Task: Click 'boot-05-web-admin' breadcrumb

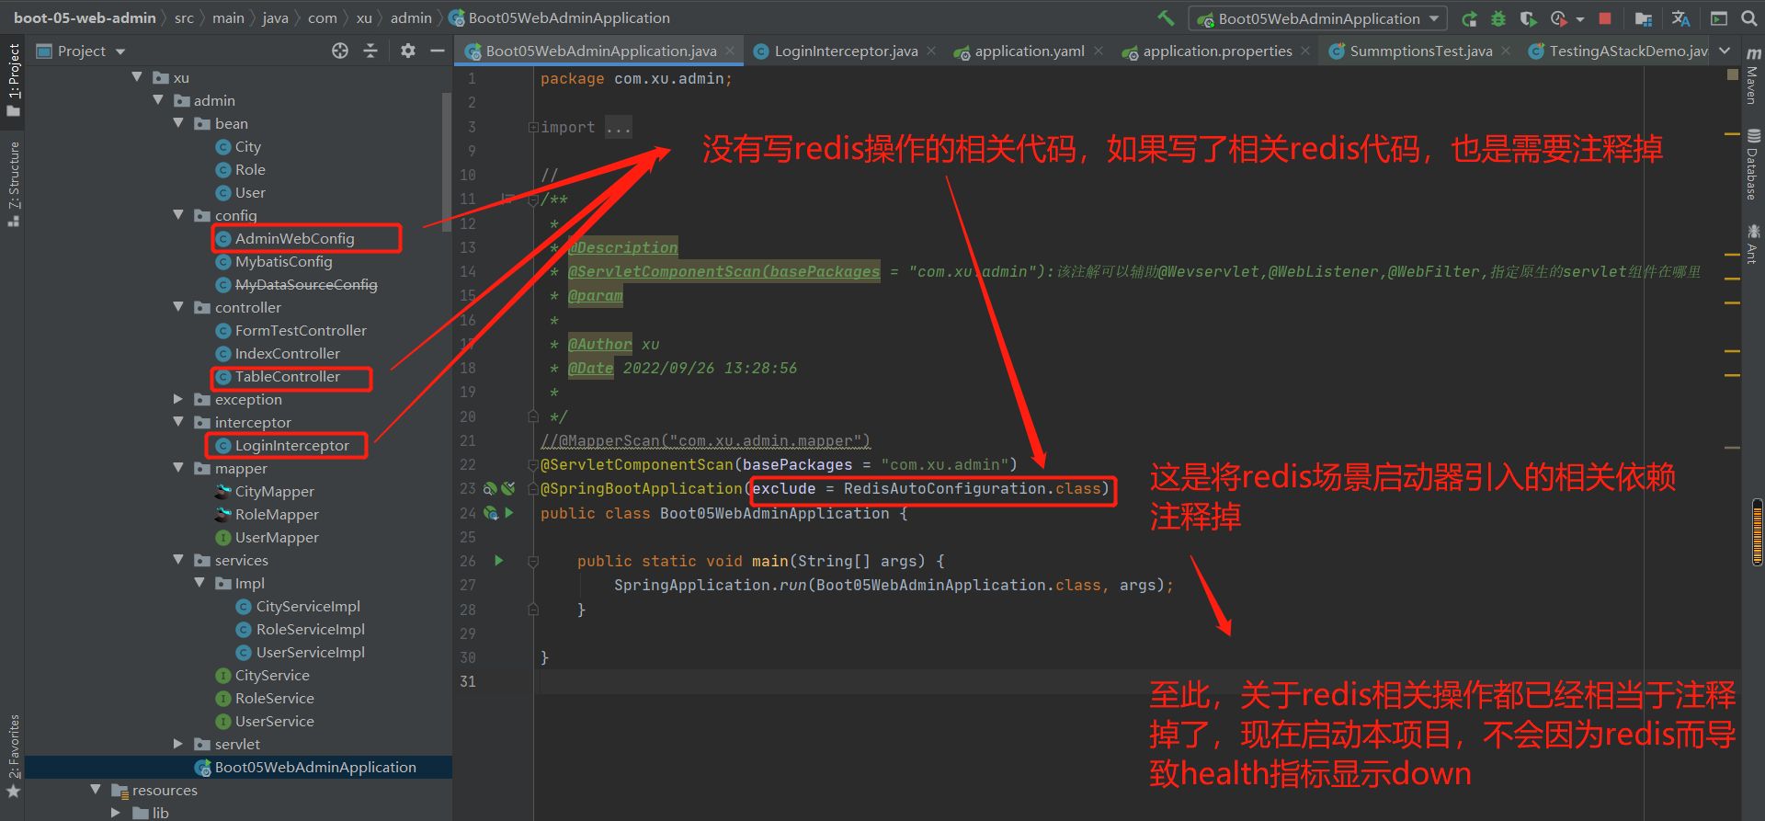Action: pos(85,17)
